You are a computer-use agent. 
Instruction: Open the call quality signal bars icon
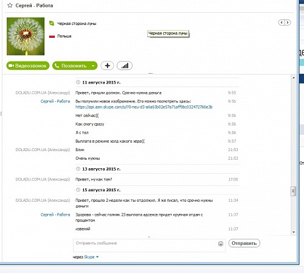pyautogui.click(x=125, y=66)
